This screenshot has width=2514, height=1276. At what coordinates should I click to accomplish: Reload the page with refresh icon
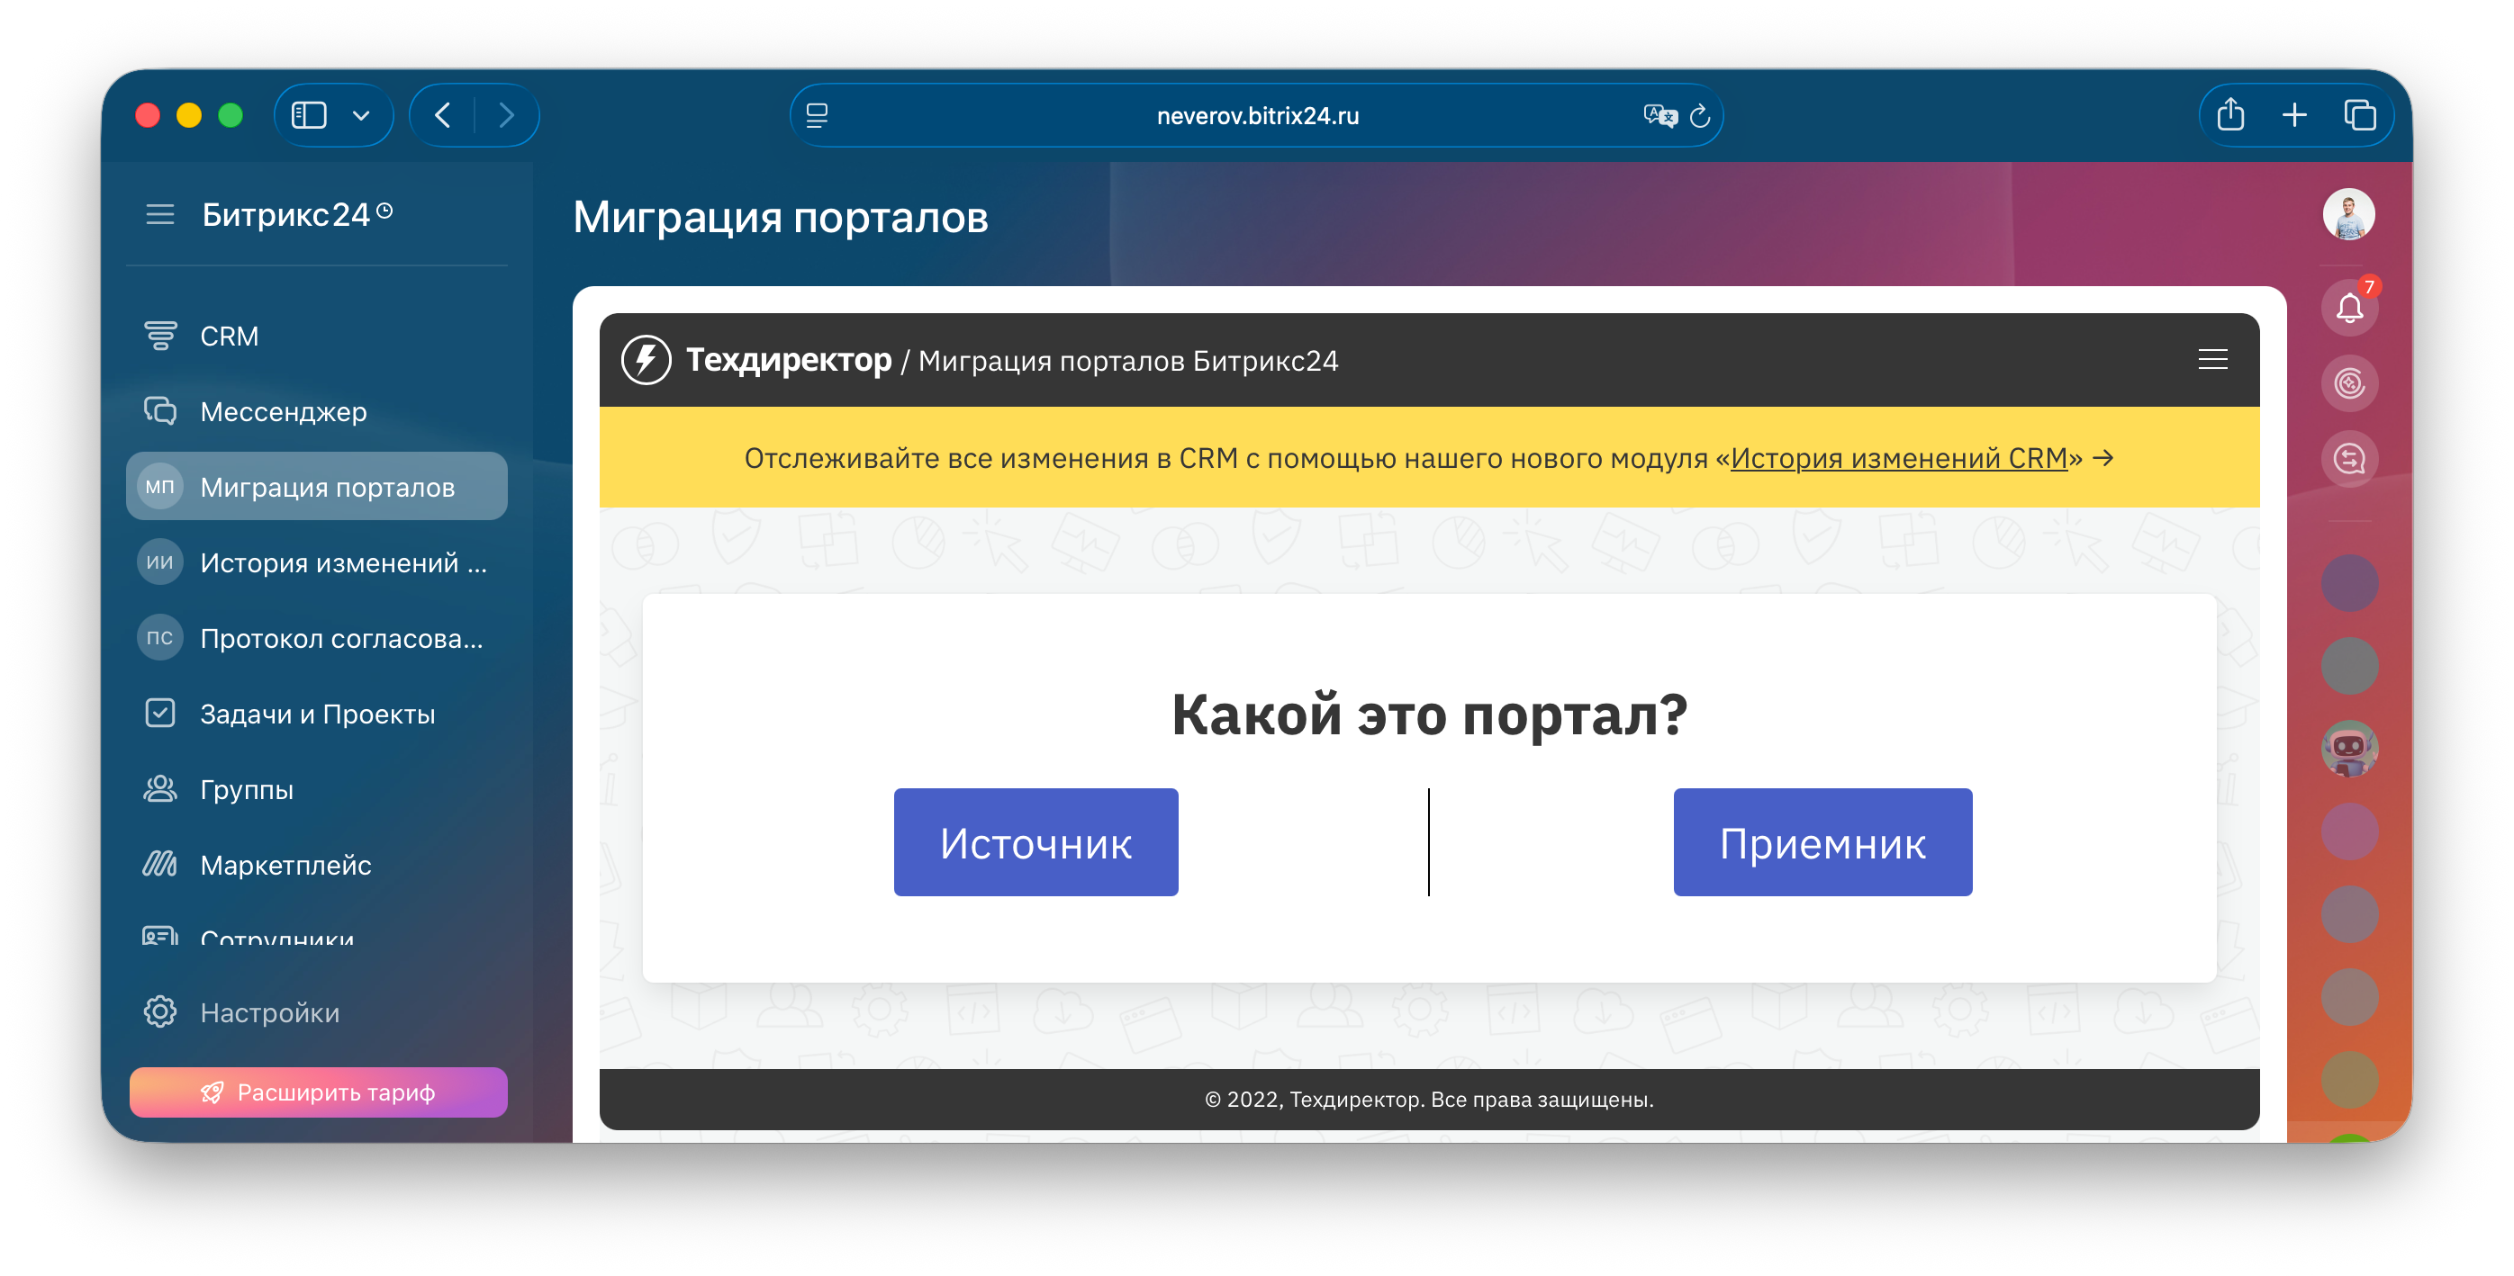(x=1700, y=116)
